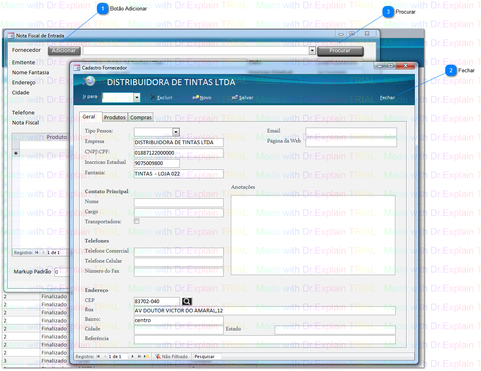Click the Cargo input field
Viewport: 481px width, 371px height.
[x=179, y=213]
